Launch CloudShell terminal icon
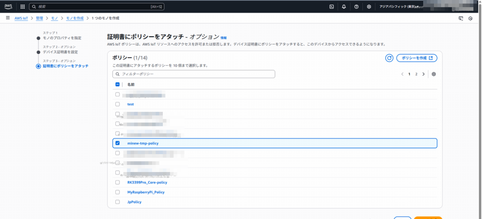This screenshot has height=219, width=482. pos(332,7)
